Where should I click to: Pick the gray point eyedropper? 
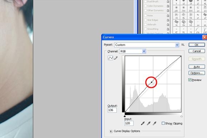[149, 123]
